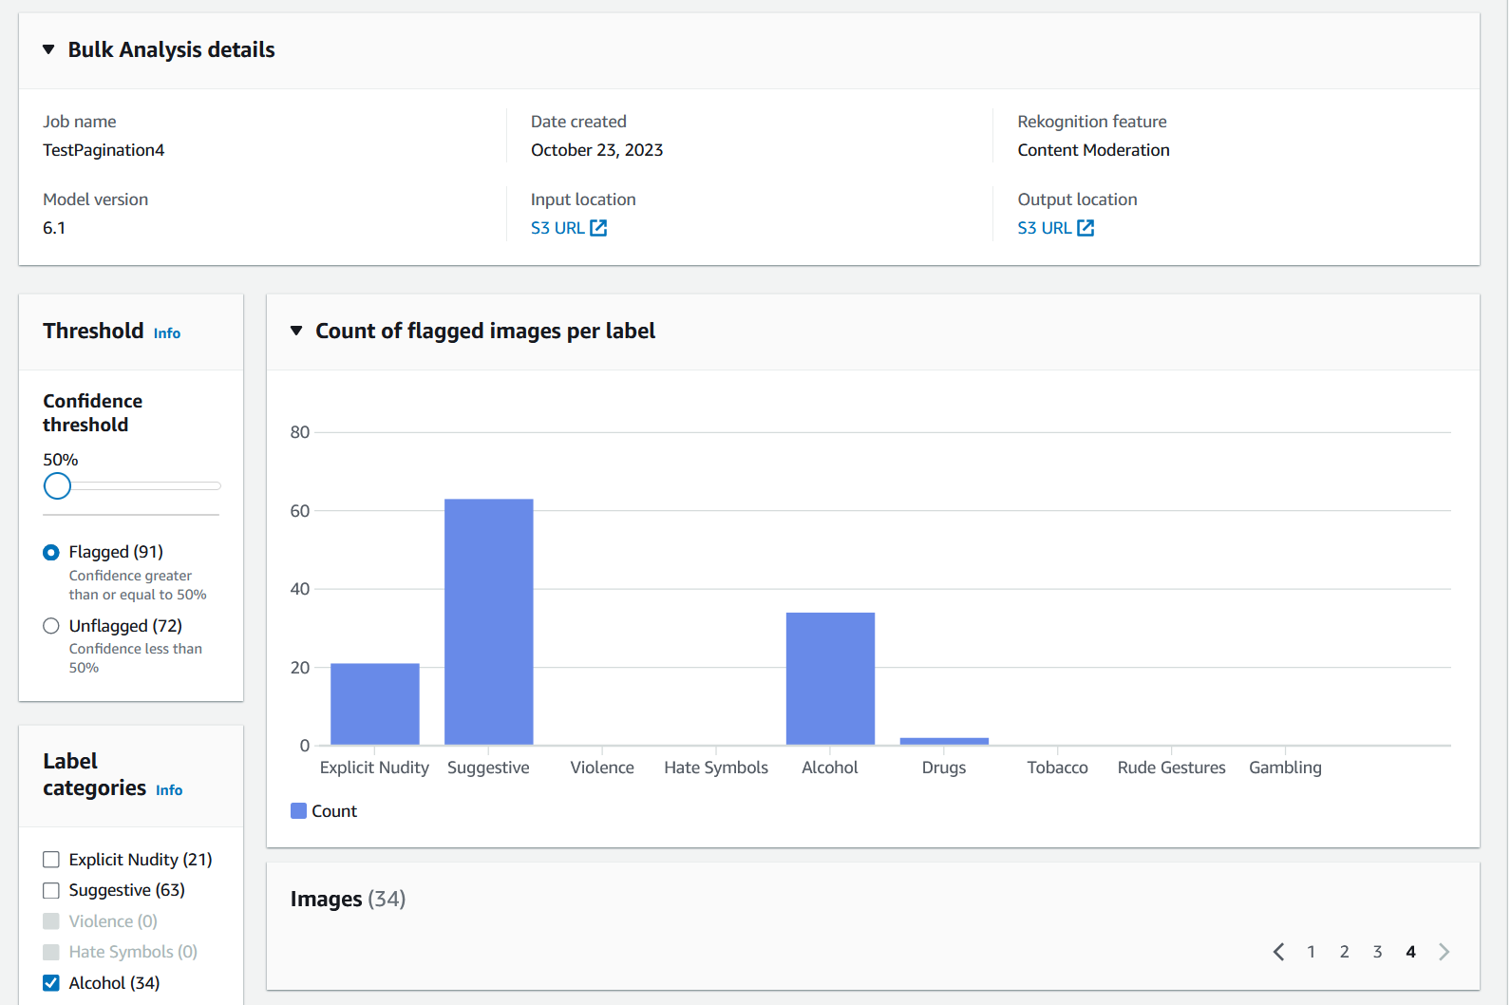Uncheck the Alcohol (34) checkbox
This screenshot has height=1005, width=1511.
[51, 983]
